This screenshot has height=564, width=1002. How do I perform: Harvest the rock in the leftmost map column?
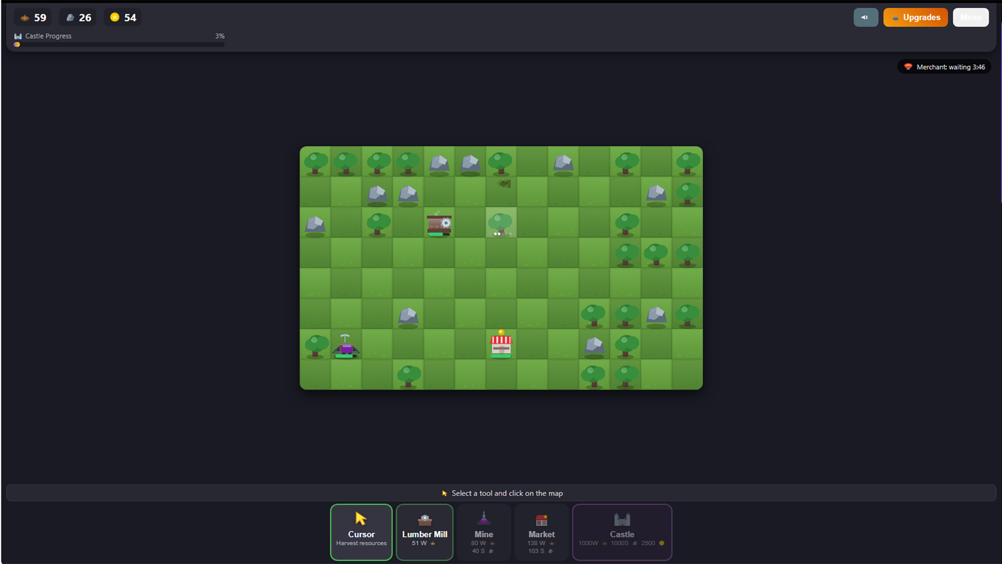point(315,225)
